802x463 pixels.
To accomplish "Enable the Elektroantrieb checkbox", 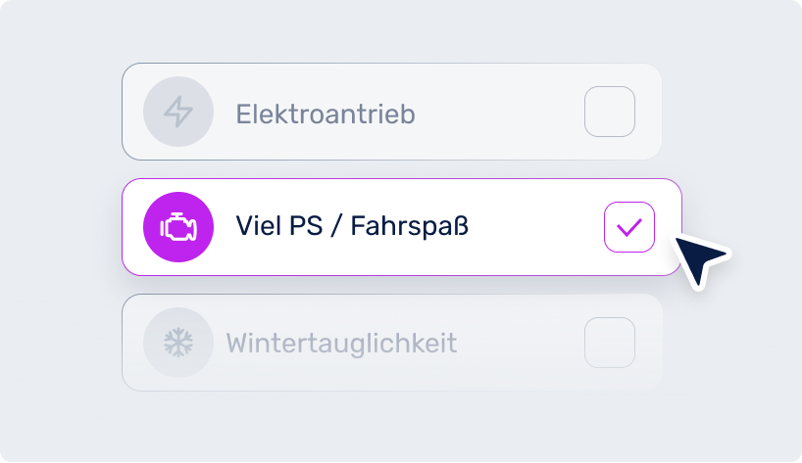I will (x=610, y=112).
